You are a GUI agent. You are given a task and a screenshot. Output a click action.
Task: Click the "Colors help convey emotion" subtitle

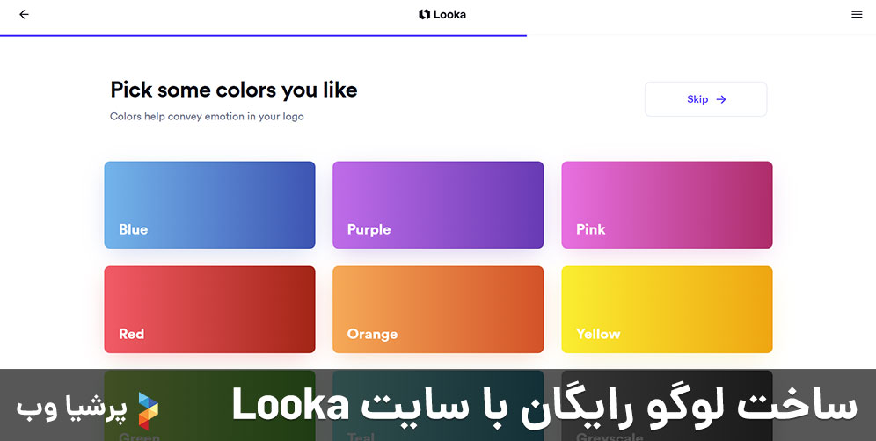pyautogui.click(x=207, y=117)
